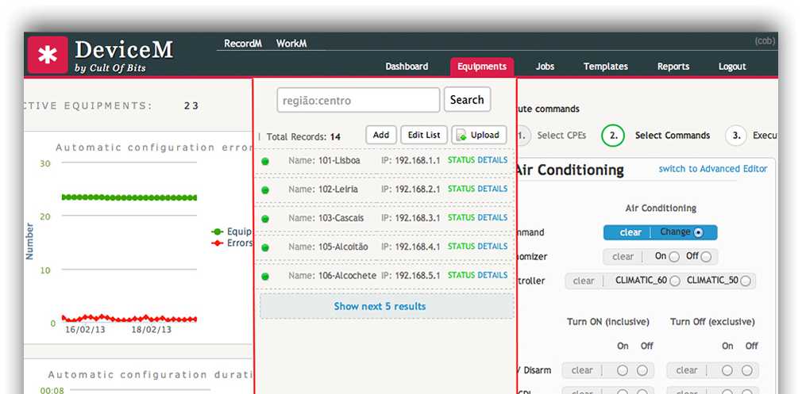Click switch to Advanced Editor link
The width and height of the screenshot is (802, 394).
coord(712,169)
